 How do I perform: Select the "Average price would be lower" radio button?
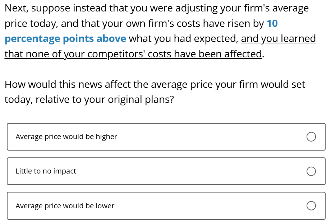point(311,206)
